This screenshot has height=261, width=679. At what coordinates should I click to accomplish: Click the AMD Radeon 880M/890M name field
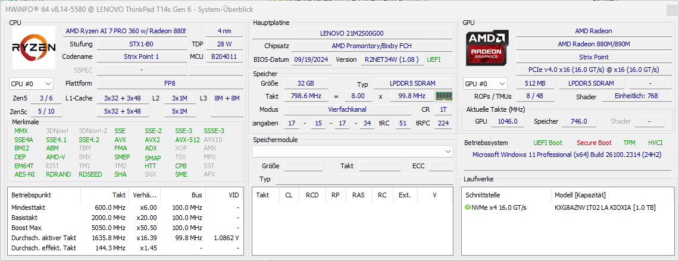(x=593, y=44)
